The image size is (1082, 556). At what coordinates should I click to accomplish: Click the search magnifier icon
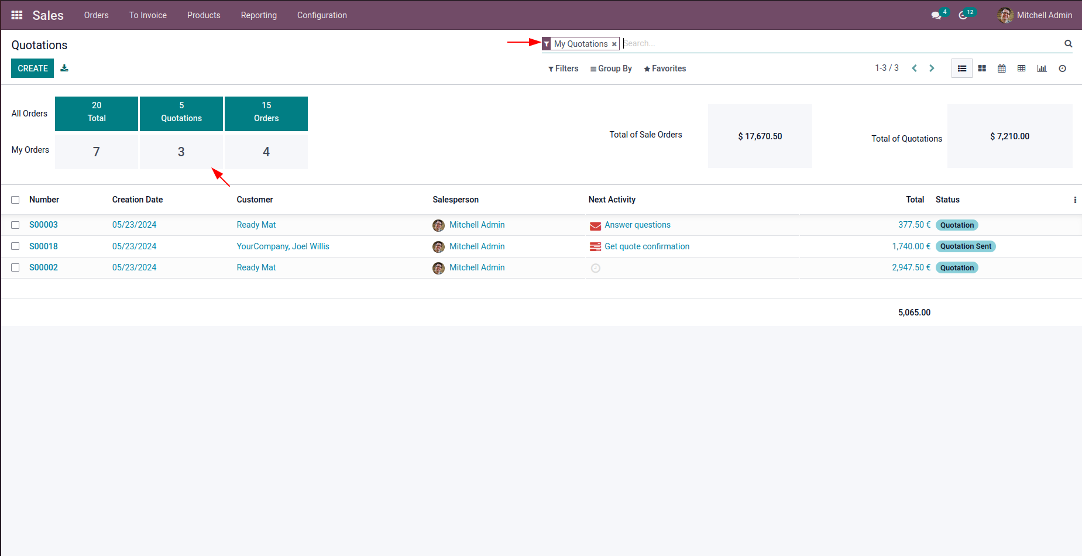coord(1068,43)
